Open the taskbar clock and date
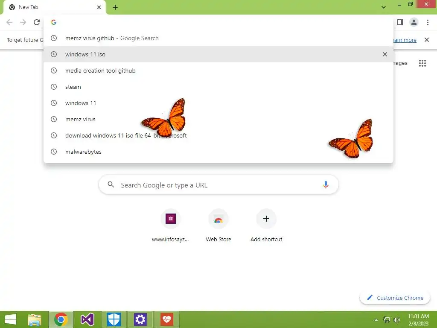The width and height of the screenshot is (437, 328). click(418, 320)
